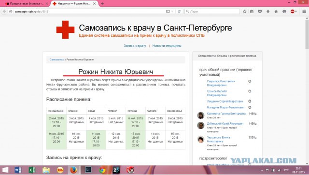This screenshot has height=175, width=309.
Task: Click the red Adblock Plus icon
Action: click(x=293, y=12)
